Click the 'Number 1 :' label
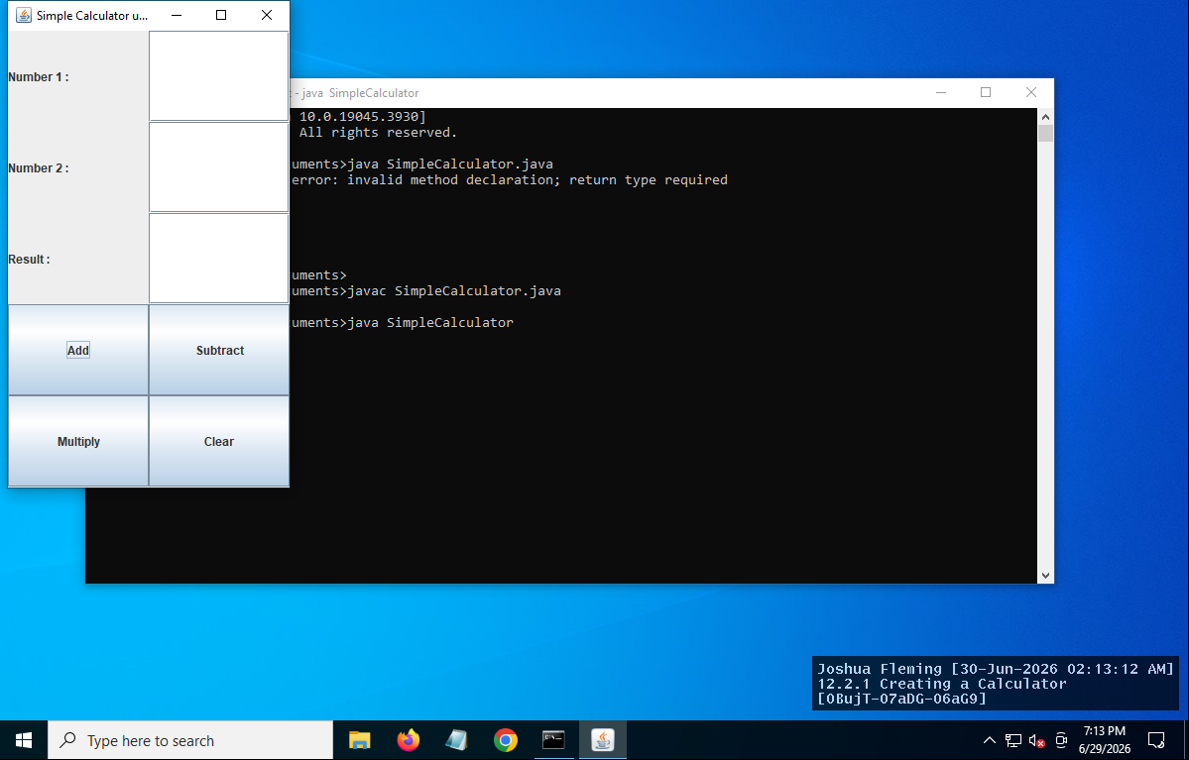The height and width of the screenshot is (760, 1189). [39, 76]
